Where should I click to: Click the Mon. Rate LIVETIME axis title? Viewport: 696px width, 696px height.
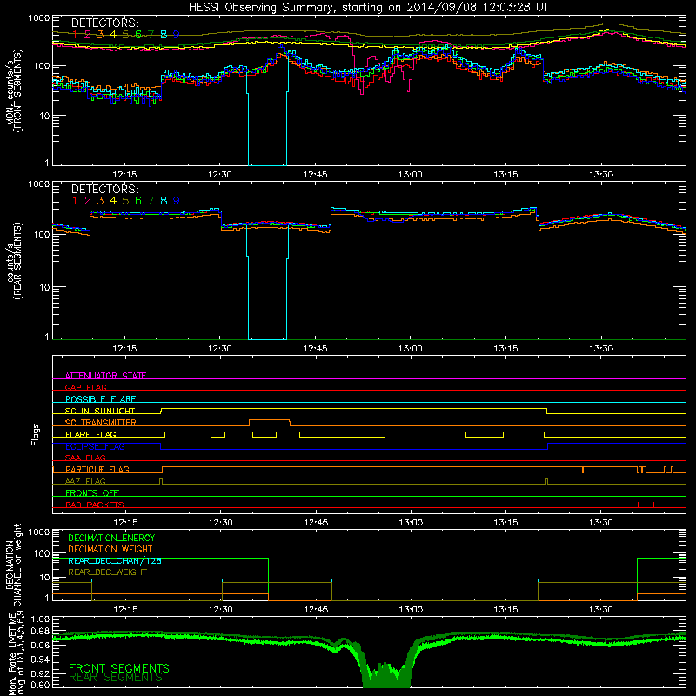[x=17, y=653]
